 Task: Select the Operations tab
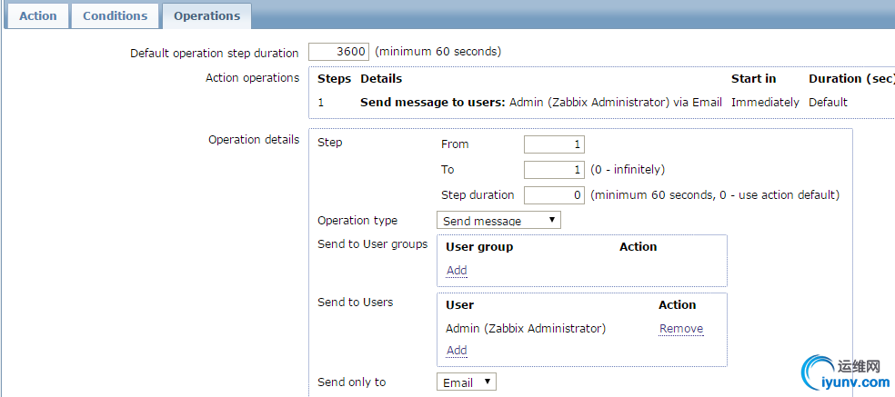(206, 15)
